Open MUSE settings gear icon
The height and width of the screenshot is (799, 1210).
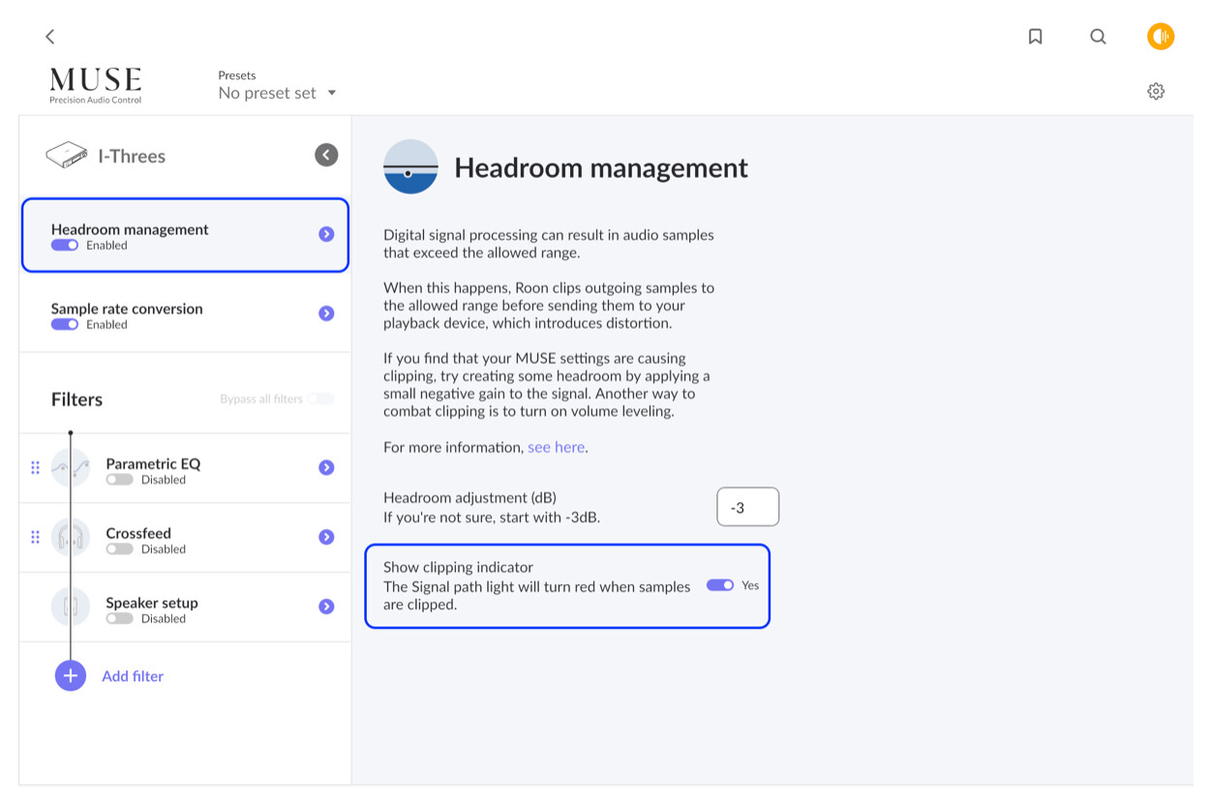tap(1156, 91)
